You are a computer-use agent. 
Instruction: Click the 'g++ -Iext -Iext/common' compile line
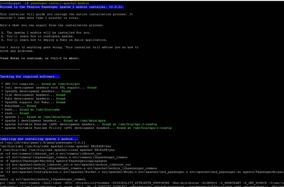coord(142,183)
